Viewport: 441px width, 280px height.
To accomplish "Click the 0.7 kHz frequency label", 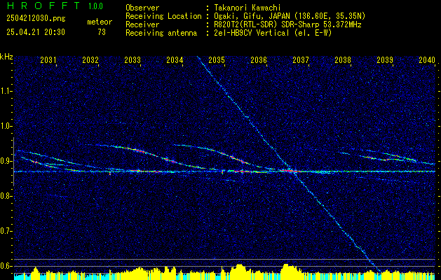I will point(5,231).
